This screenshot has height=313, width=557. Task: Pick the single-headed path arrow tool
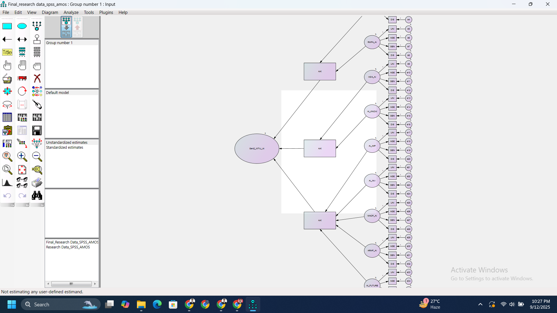(x=7, y=39)
